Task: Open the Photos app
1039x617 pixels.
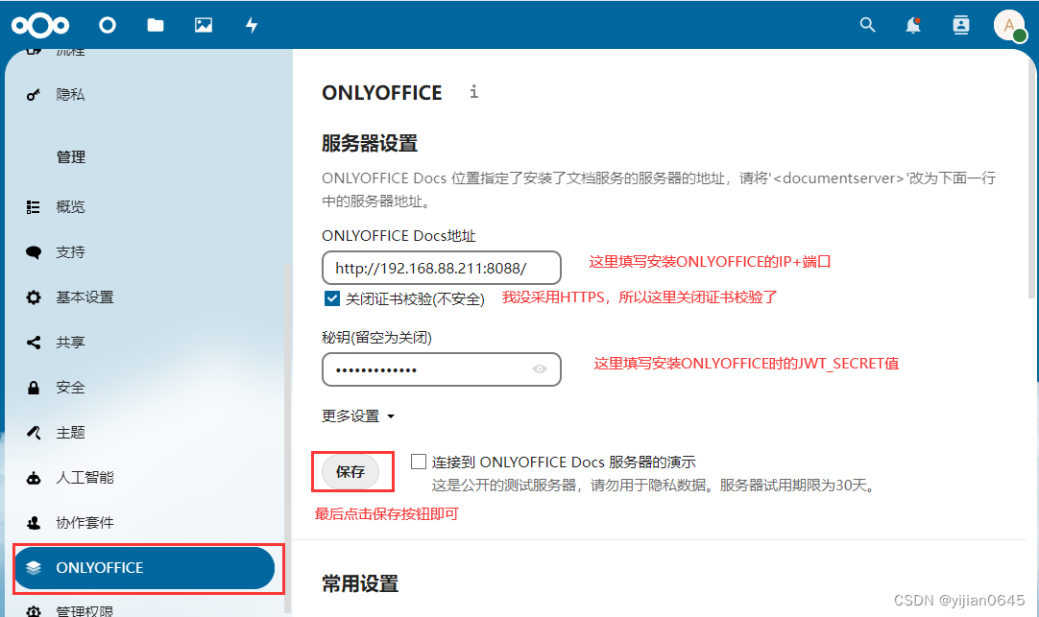Action: pos(203,25)
